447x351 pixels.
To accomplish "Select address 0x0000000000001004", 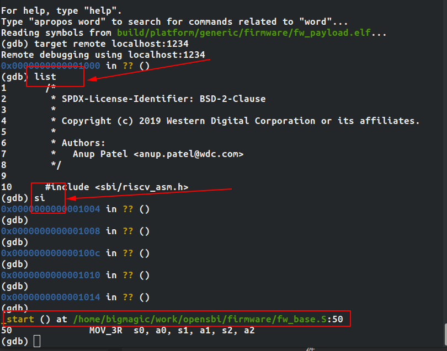I will point(50,209).
